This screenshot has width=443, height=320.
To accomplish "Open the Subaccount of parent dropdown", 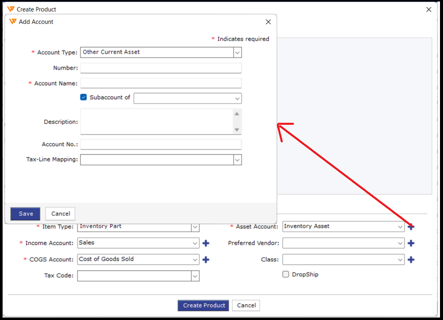I will tap(237, 98).
